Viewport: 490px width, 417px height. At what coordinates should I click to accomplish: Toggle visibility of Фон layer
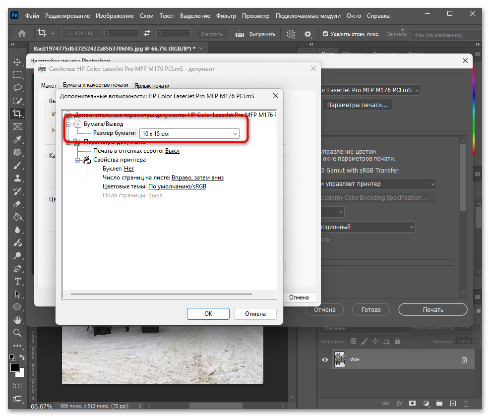click(x=325, y=359)
